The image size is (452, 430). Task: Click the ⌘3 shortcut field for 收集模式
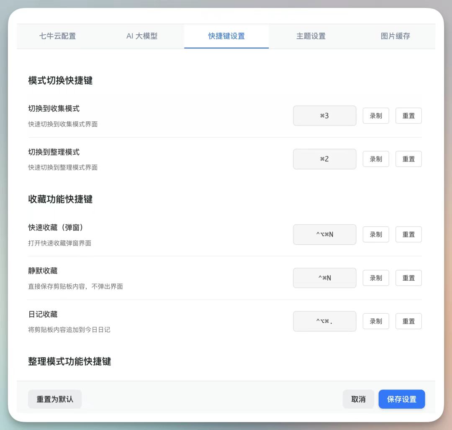(324, 116)
